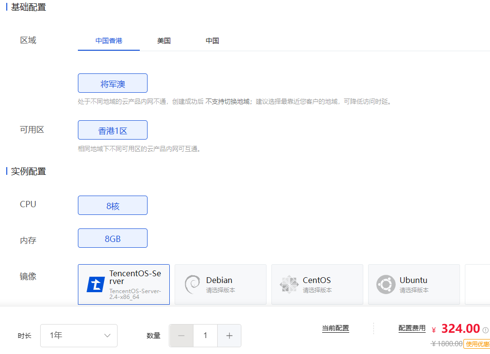This screenshot has height=354, width=490.
Task: Click the price info icon
Action: 485,330
